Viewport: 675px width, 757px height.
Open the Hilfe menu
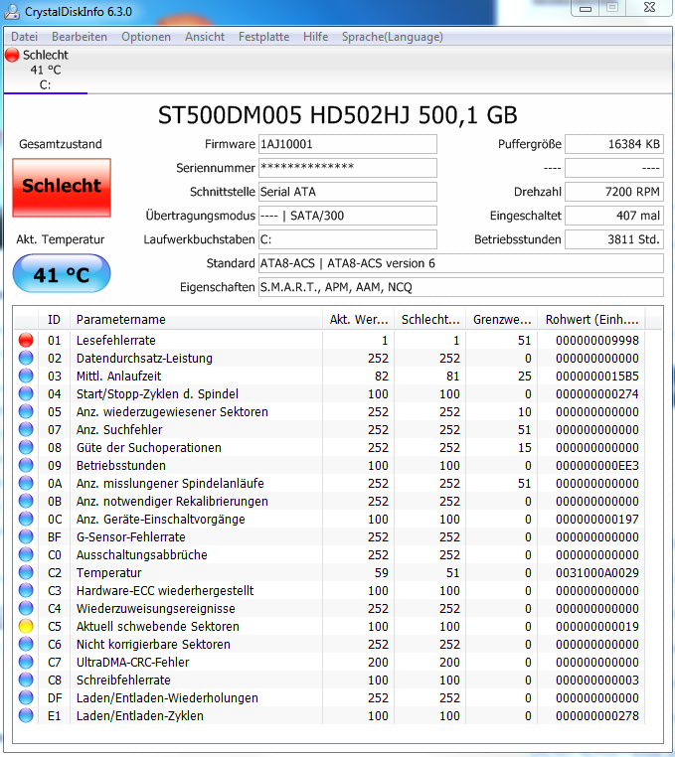pos(315,37)
